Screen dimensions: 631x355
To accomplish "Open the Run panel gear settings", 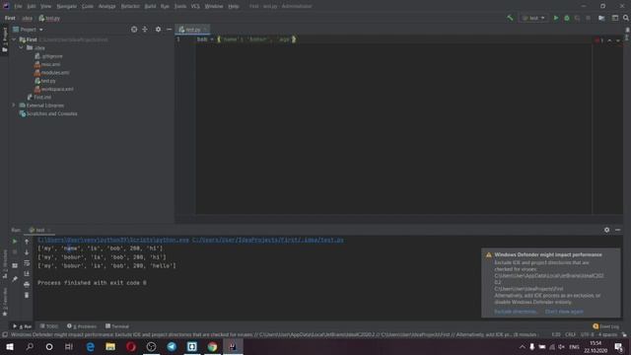I will click(606, 230).
